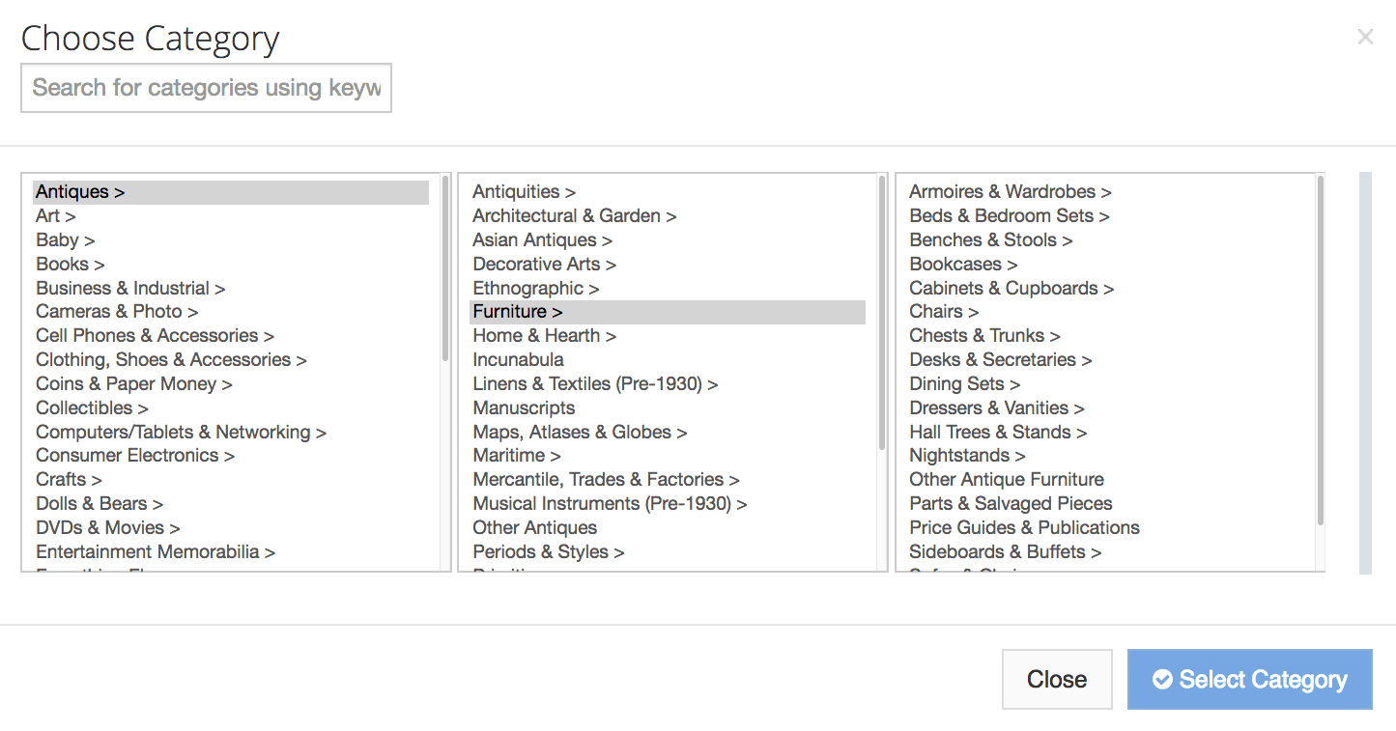This screenshot has height=731, width=1396.
Task: Select Other Antique Furniture
Action: pyautogui.click(x=1006, y=480)
